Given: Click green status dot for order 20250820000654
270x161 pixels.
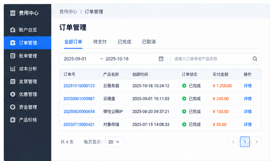Looking at the screenshot, I should (x=184, y=112).
